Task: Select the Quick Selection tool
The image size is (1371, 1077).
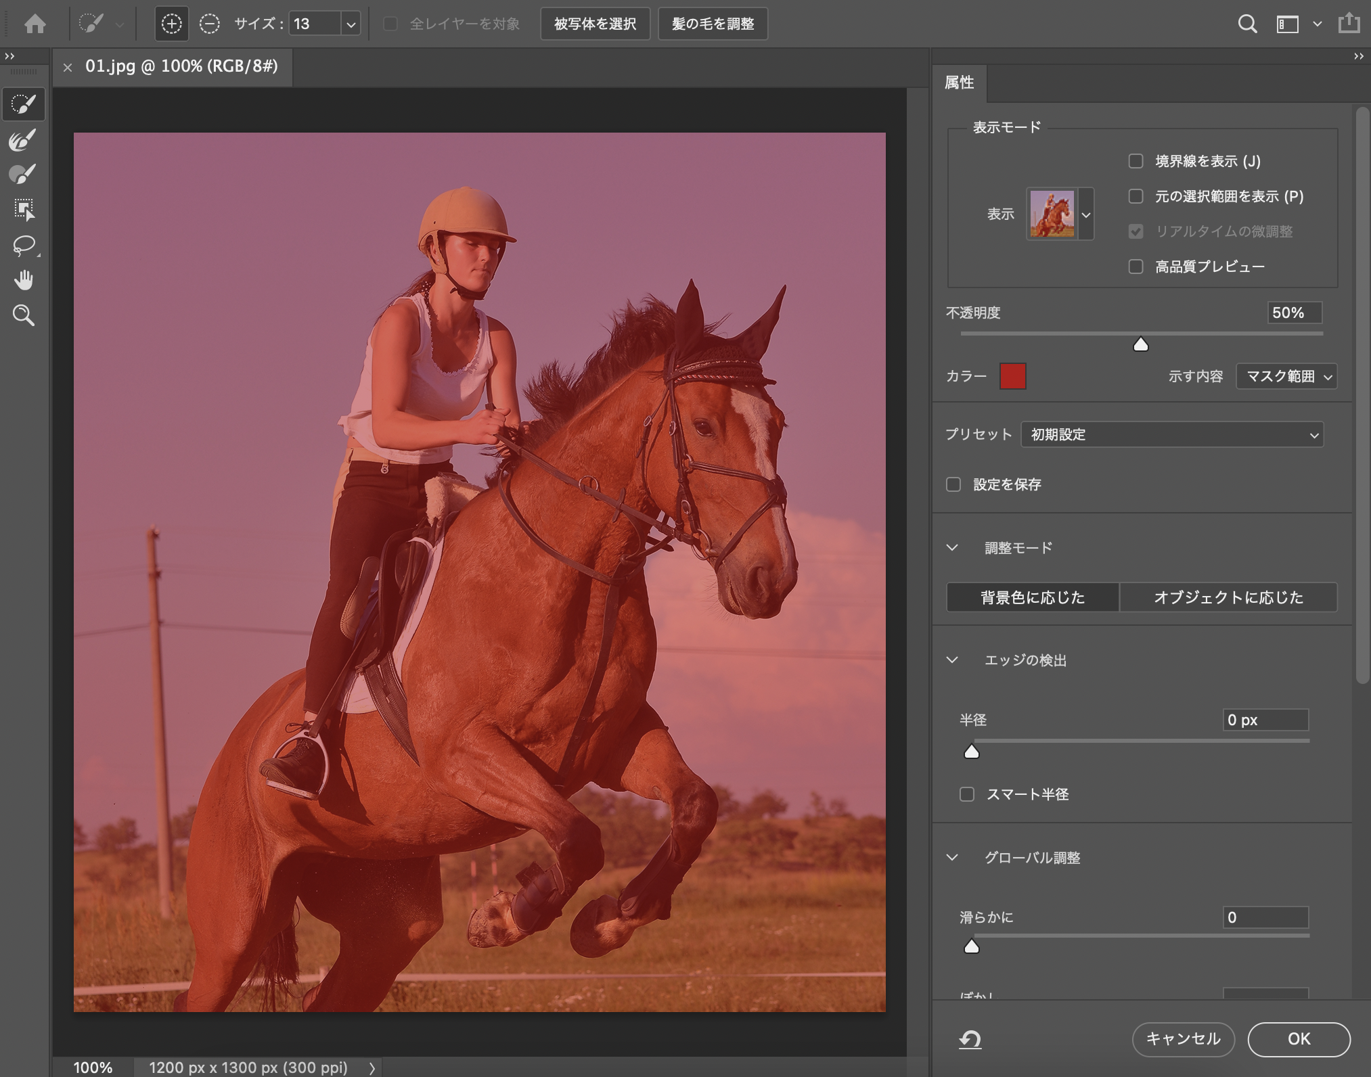Action: (x=24, y=104)
